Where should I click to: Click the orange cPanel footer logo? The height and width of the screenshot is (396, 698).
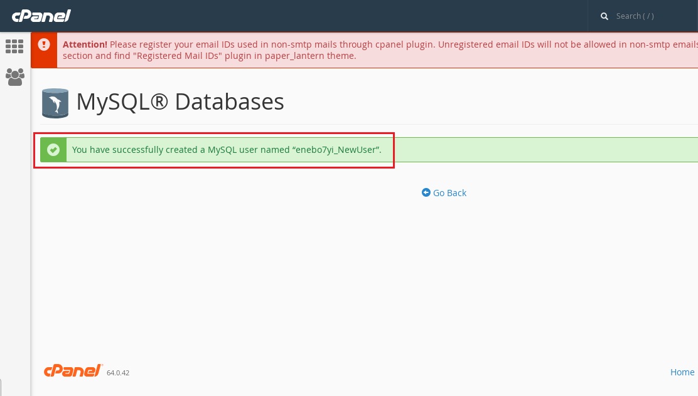[73, 371]
